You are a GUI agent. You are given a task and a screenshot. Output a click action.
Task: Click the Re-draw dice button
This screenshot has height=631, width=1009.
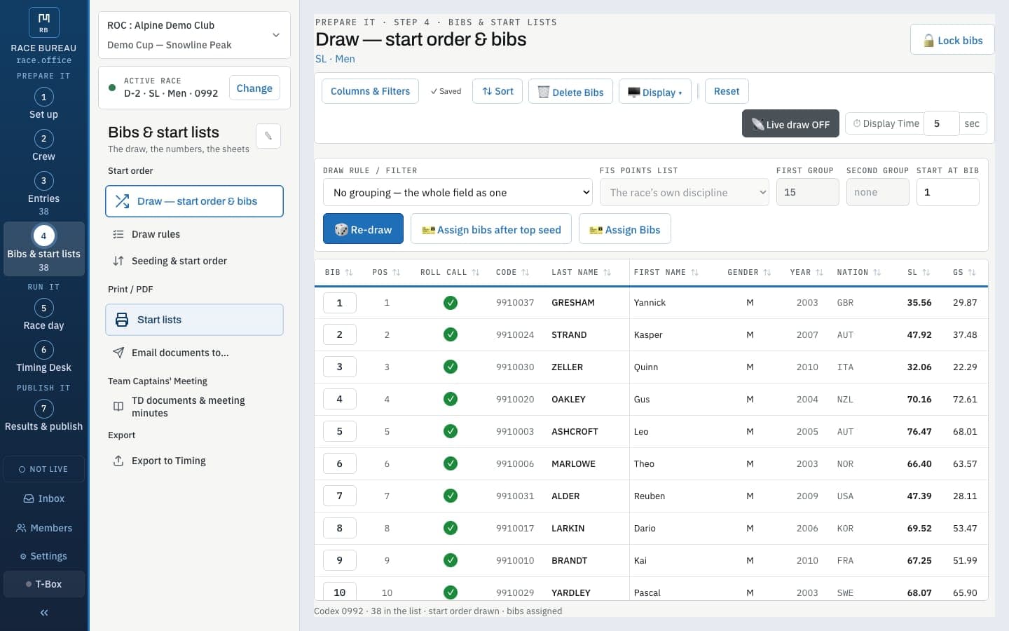[x=363, y=229]
